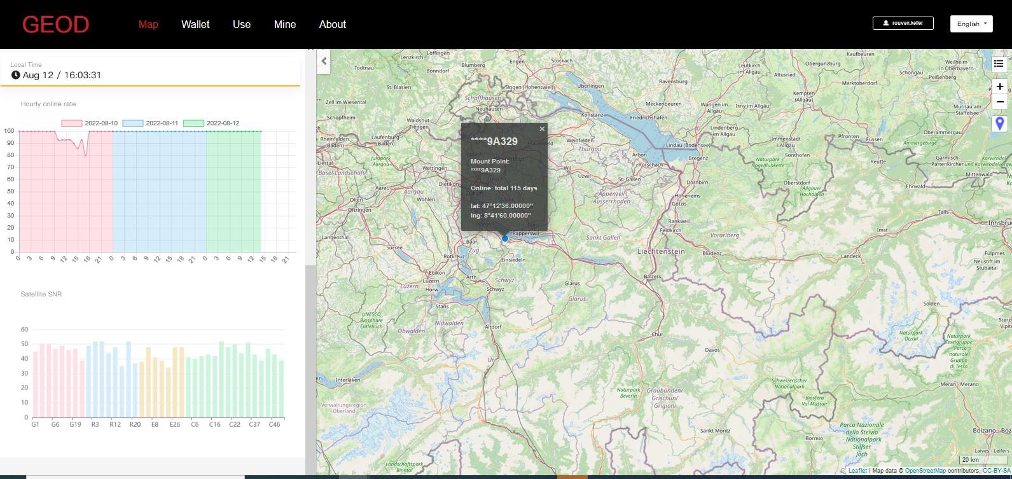
Task: Close the 9A329 station popup
Action: point(542,129)
